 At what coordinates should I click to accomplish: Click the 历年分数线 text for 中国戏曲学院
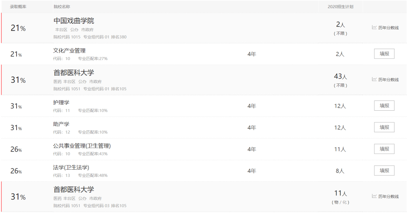coord(388,28)
